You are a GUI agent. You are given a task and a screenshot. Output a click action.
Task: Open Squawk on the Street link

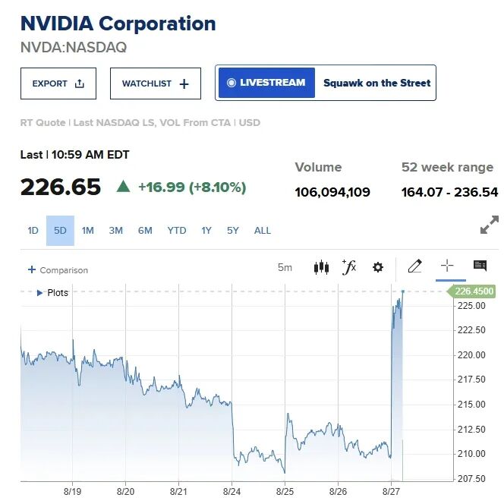click(x=376, y=83)
